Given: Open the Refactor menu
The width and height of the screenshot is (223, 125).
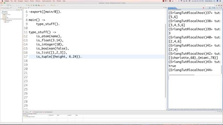Looking at the screenshot, I should click(38, 1).
